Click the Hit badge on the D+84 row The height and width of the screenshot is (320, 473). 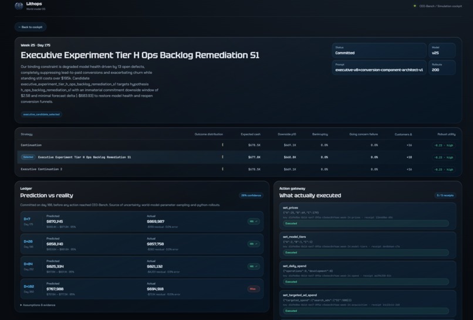(254, 266)
